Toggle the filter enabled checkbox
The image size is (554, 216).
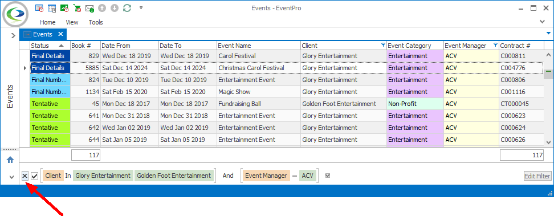point(35,176)
